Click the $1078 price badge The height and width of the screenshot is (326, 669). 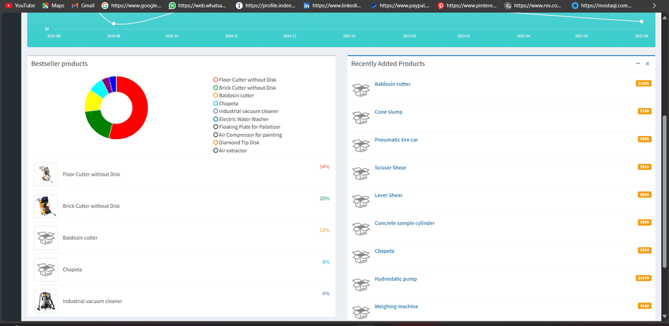click(x=644, y=278)
